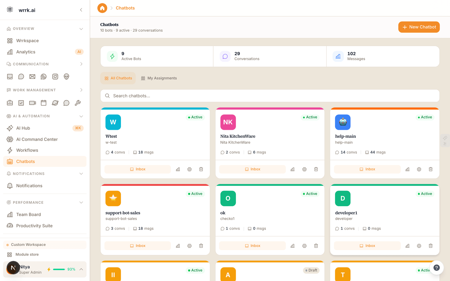Click the New Chatbot button
The height and width of the screenshot is (281, 450).
(419, 27)
